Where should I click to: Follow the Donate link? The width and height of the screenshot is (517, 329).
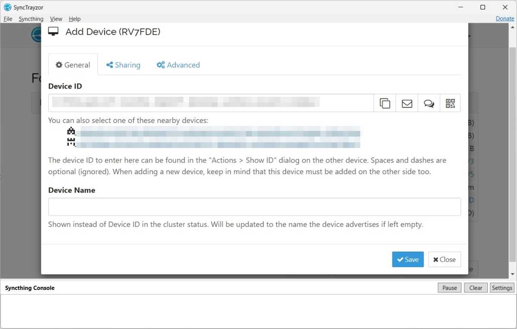(505, 18)
